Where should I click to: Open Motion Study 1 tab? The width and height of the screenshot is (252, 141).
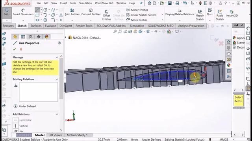77,135
